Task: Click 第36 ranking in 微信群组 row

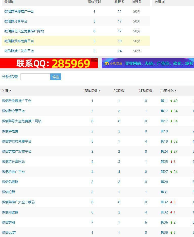Action: pos(164,222)
